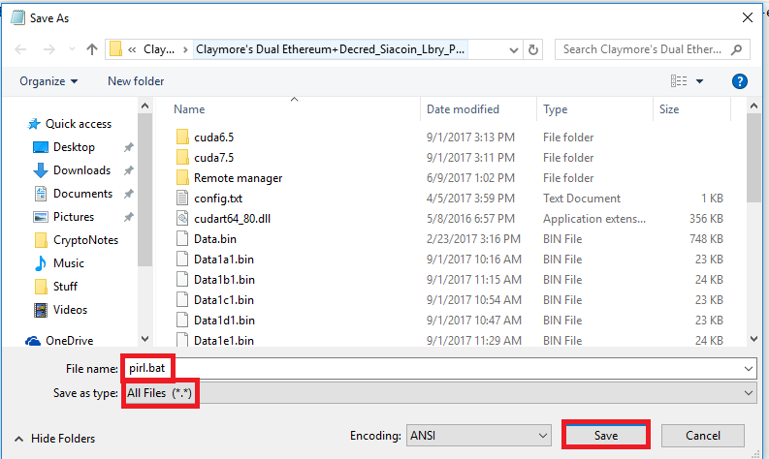The image size is (769, 459).
Task: Open Videos in the sidebar
Action: tap(70, 310)
